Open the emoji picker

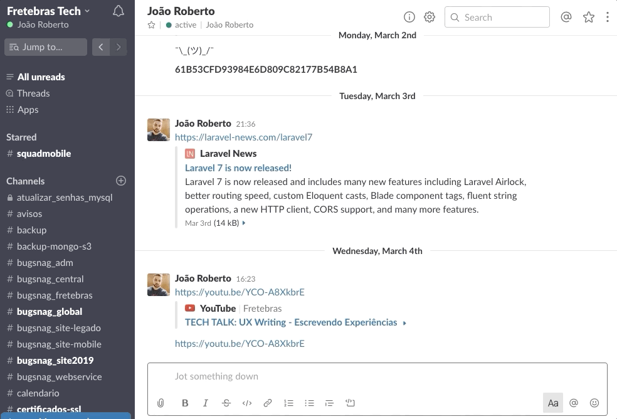(594, 403)
